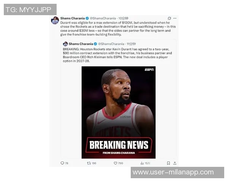This screenshot has width=228, height=182.
Task: Click the Grok circle icon at the top of the tweet
Action: [x=169, y=18]
